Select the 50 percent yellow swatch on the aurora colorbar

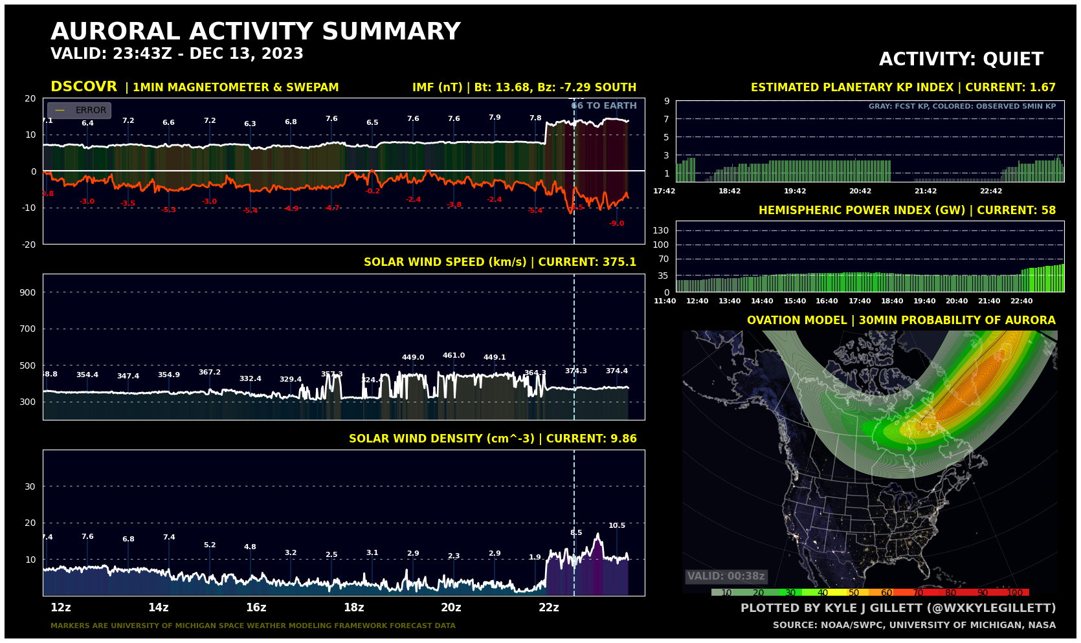(854, 593)
